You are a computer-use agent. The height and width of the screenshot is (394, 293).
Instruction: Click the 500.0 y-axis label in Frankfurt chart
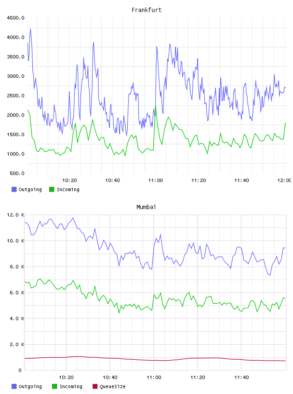17,173
